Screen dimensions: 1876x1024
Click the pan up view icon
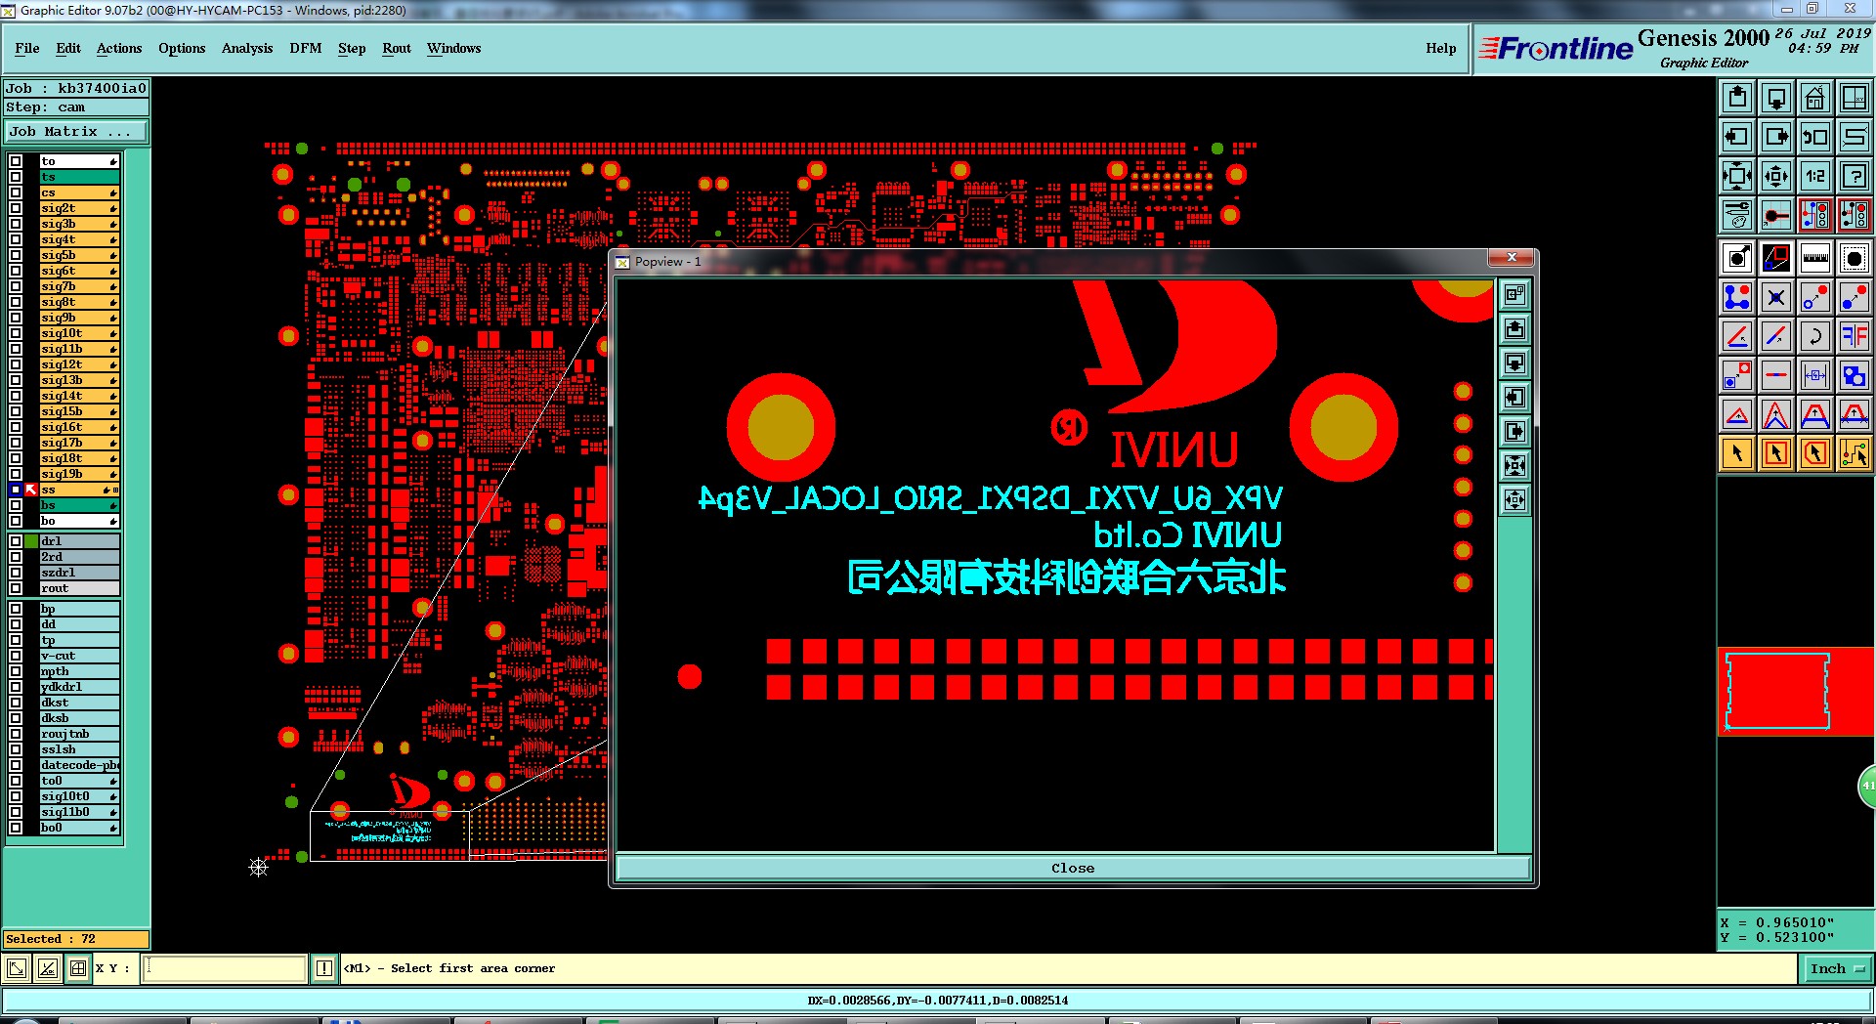pyautogui.click(x=1737, y=98)
